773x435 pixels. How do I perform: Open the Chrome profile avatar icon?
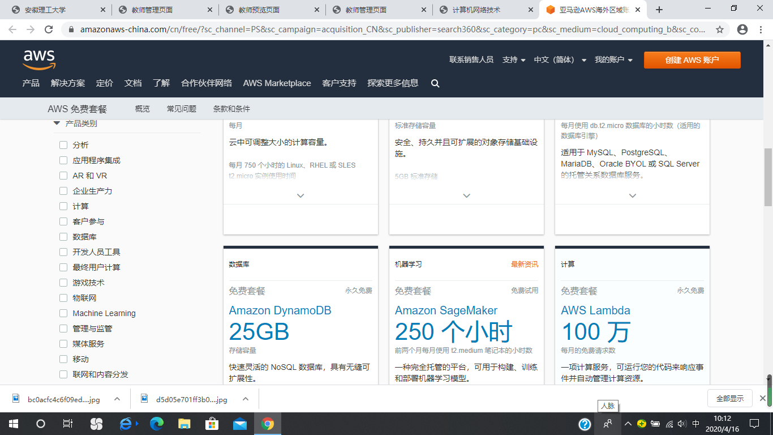tap(742, 29)
